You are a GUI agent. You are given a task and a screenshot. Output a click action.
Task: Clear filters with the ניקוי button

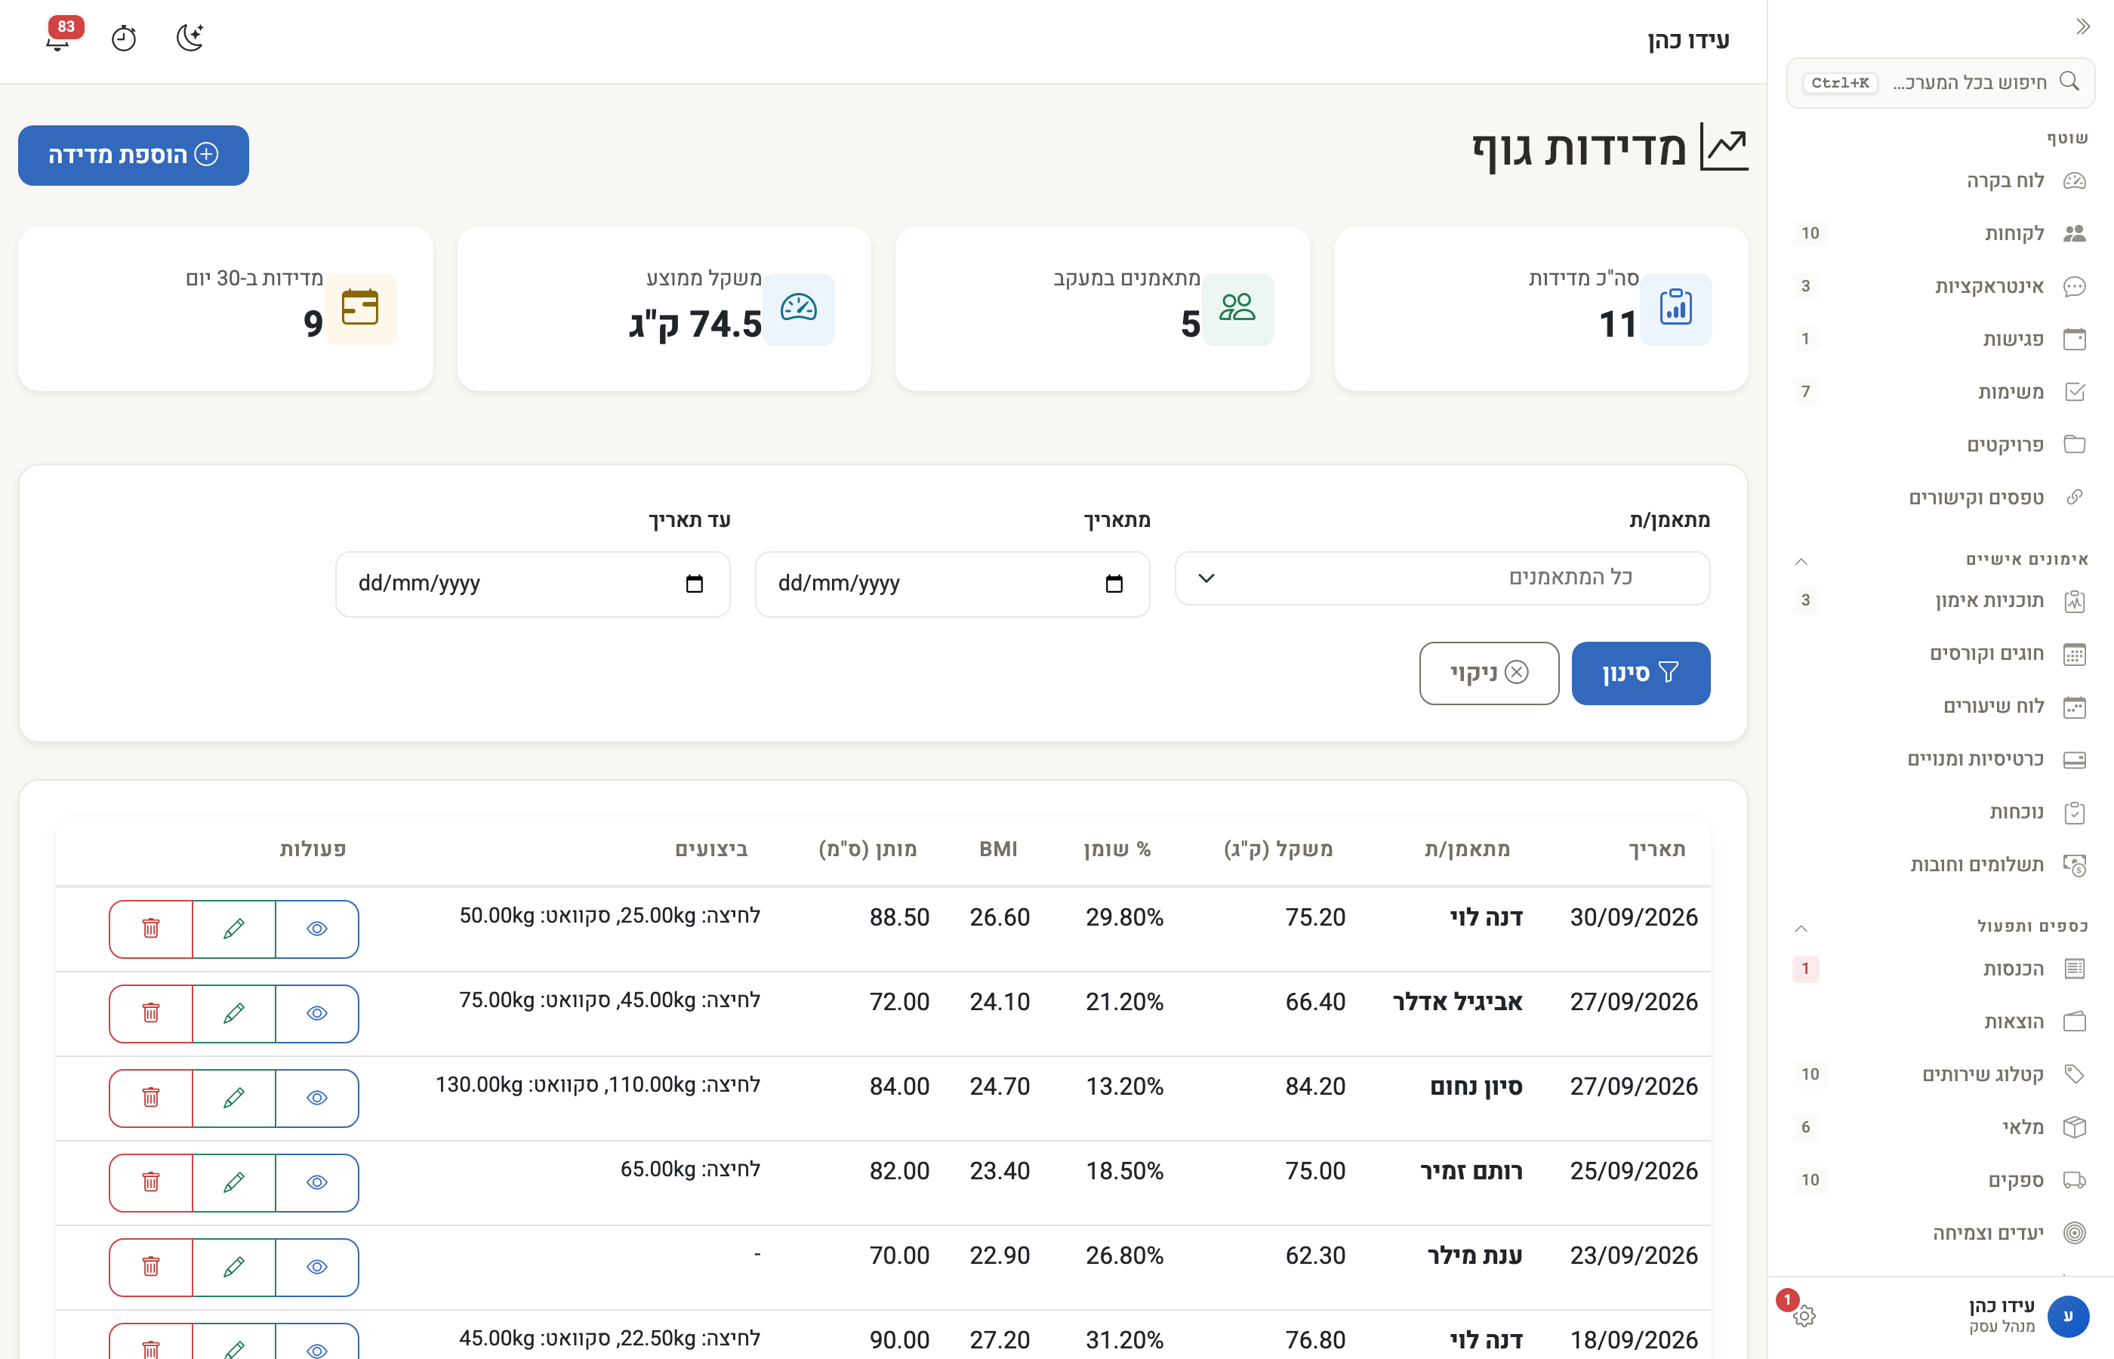(1488, 673)
